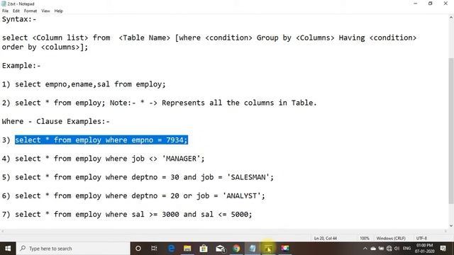The image size is (454, 255).
Task: Click the taskbar app under the highlighted cursor
Action: pos(269,249)
